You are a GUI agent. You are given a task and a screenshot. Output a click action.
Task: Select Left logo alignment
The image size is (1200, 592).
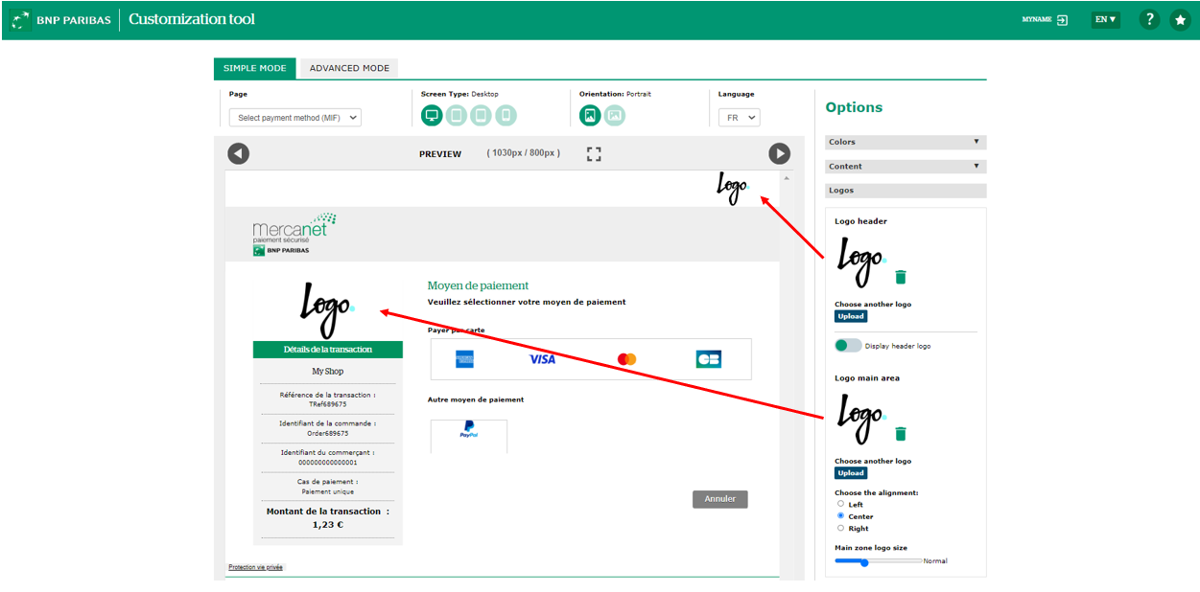(x=841, y=504)
